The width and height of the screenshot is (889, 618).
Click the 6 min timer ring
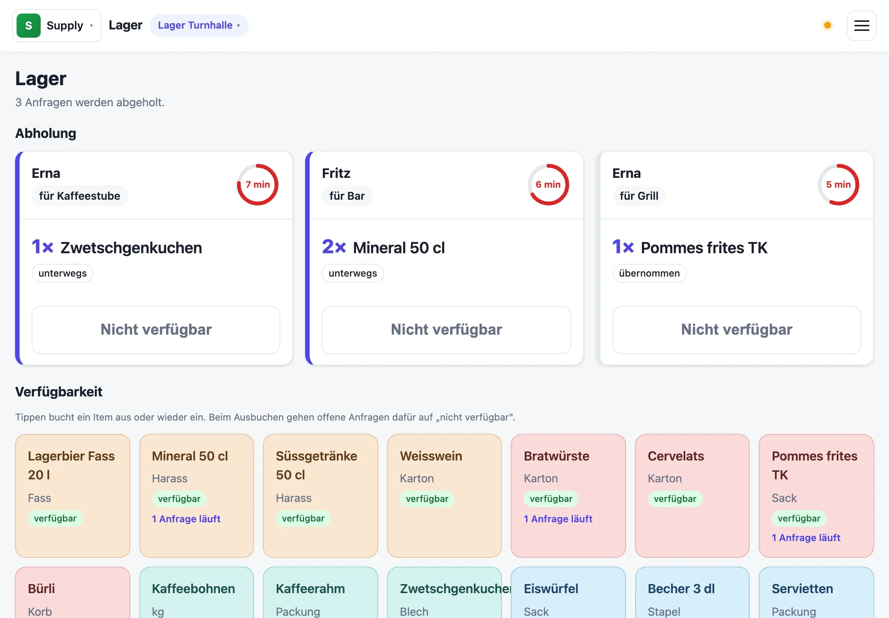(x=548, y=184)
